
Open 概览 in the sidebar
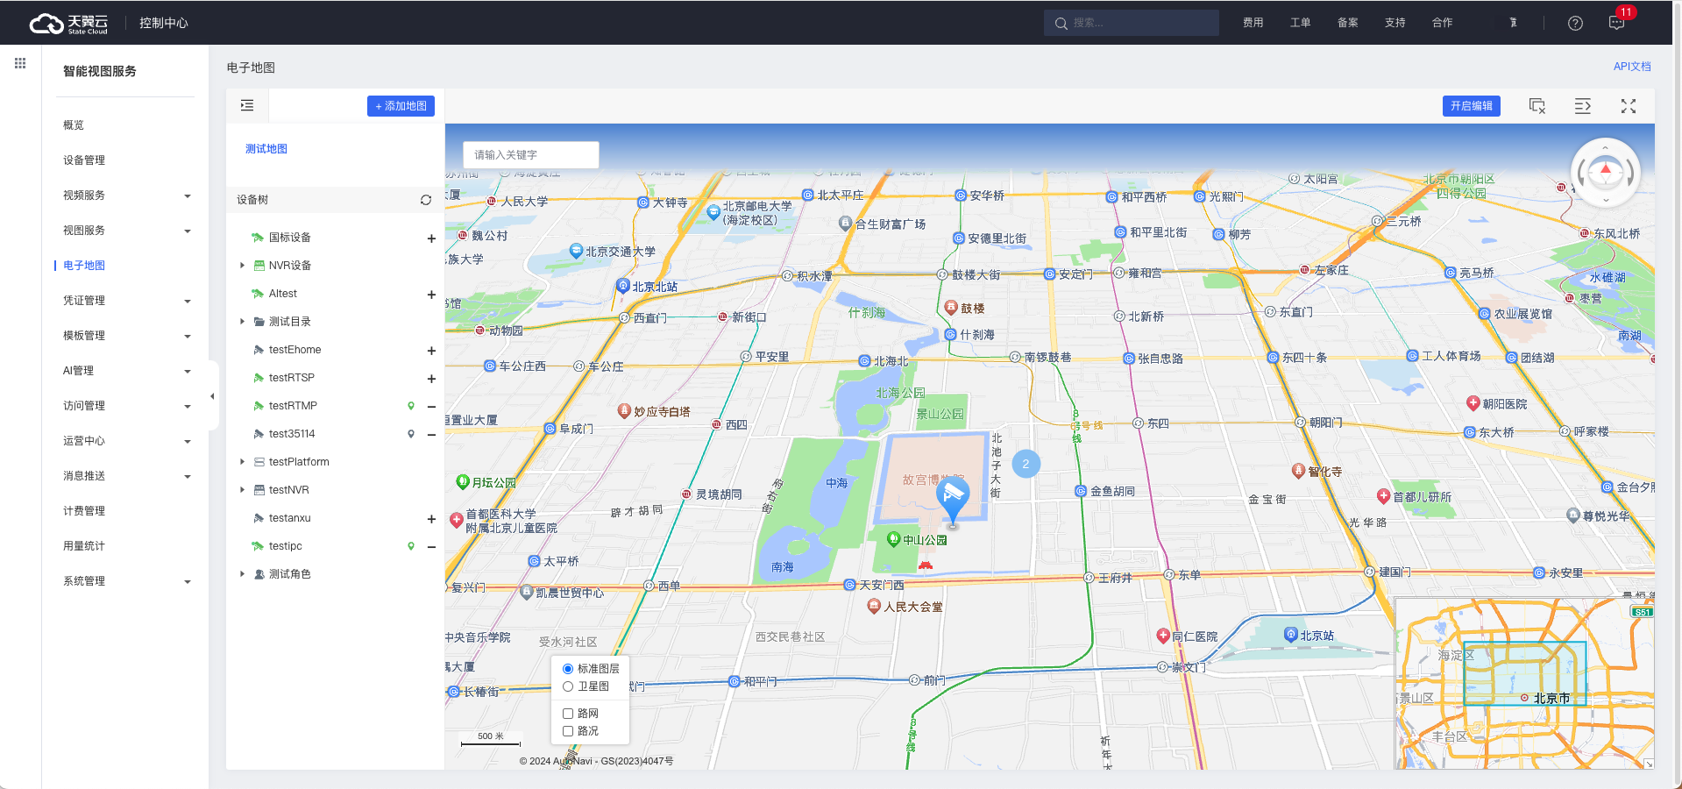(74, 125)
